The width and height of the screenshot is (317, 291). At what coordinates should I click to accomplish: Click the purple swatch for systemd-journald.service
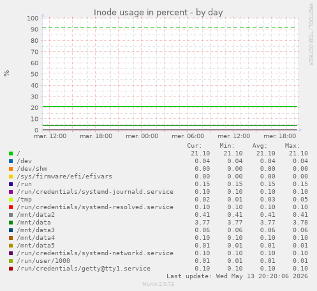(11, 192)
